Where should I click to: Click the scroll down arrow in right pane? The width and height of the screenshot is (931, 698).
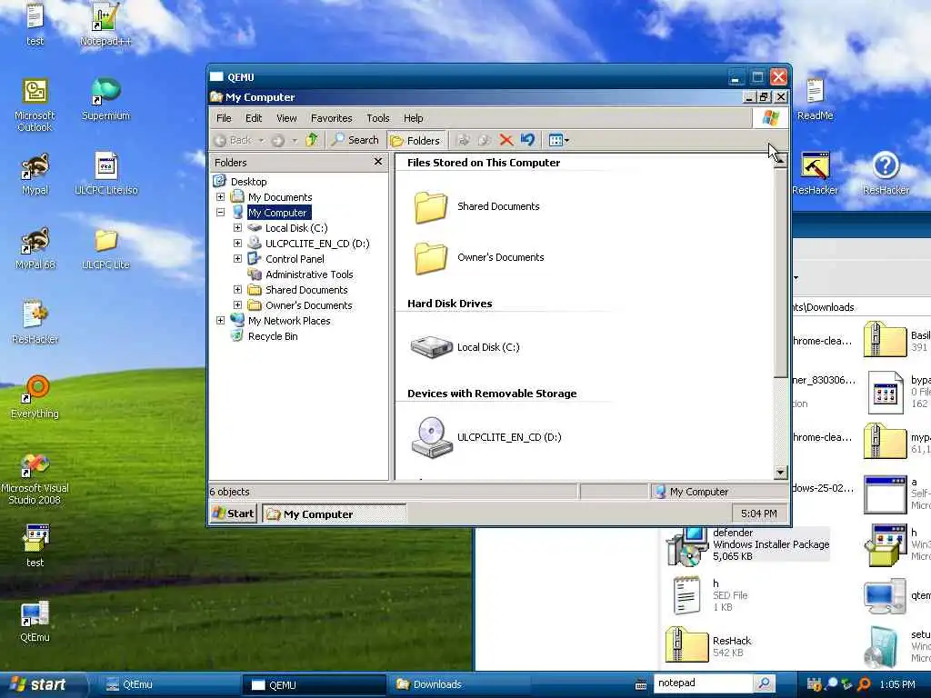coord(781,473)
